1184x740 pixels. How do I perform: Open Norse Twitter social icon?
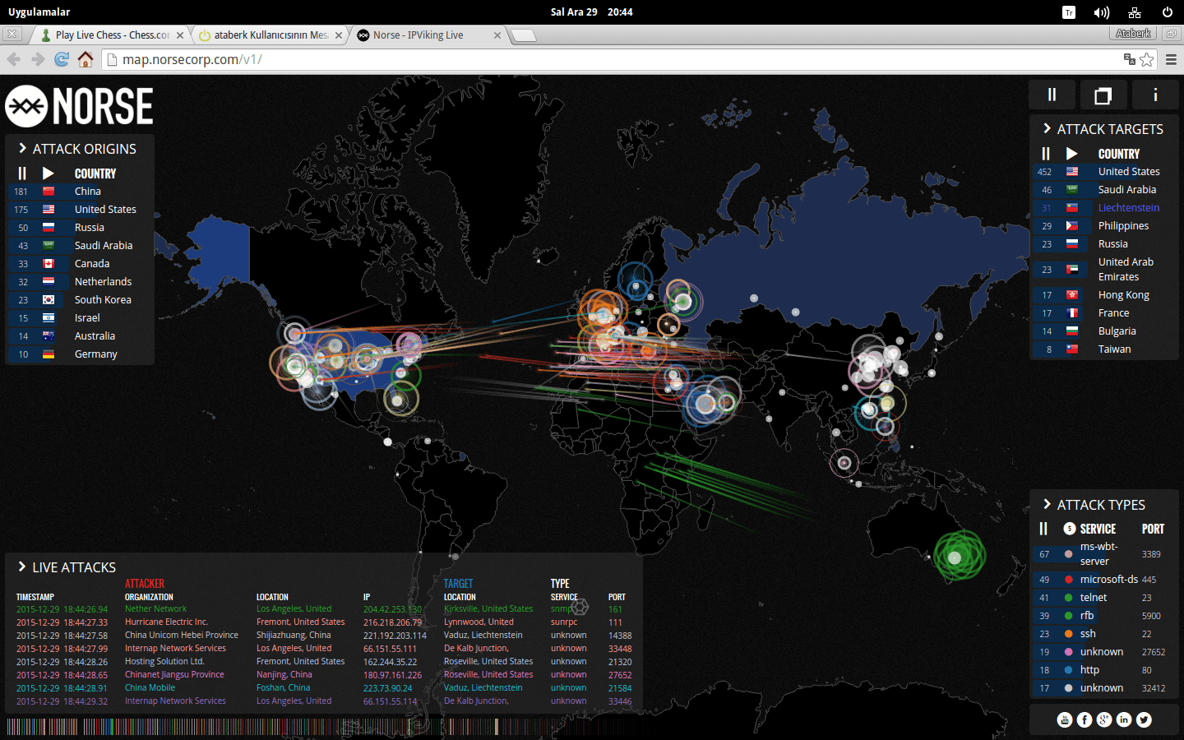tap(1144, 720)
